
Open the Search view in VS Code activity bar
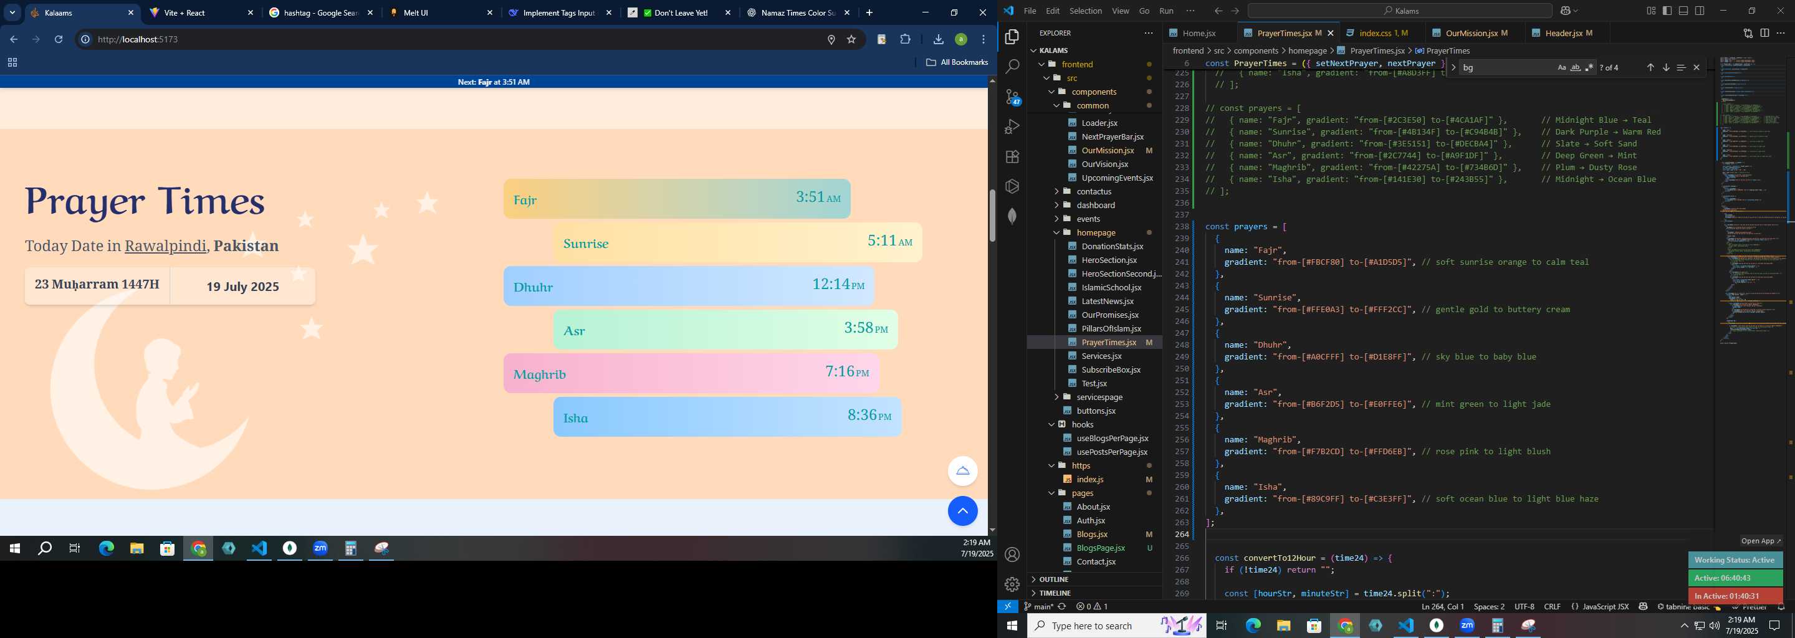(x=1012, y=67)
